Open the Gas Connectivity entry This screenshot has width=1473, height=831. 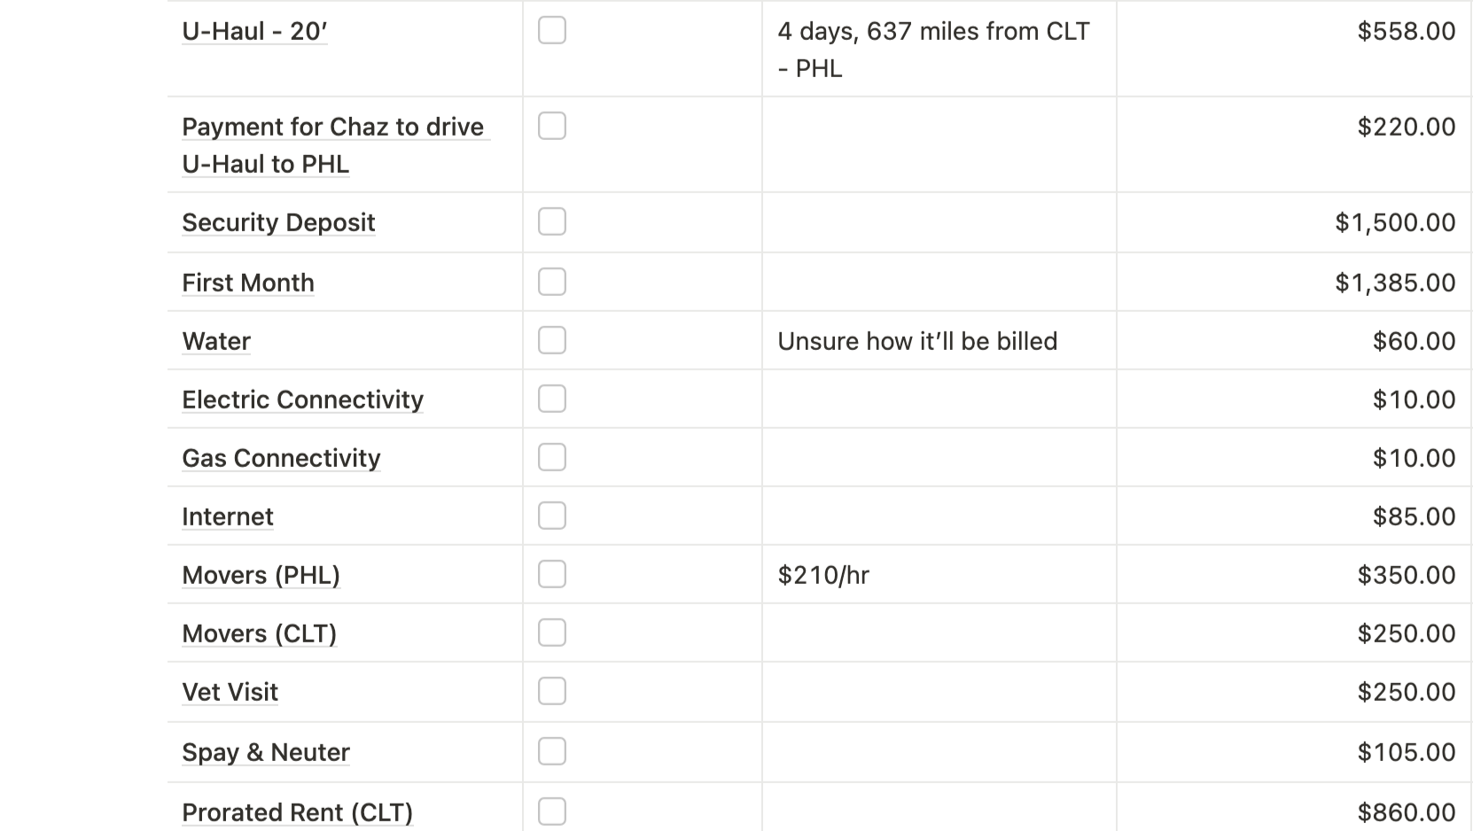click(x=281, y=458)
